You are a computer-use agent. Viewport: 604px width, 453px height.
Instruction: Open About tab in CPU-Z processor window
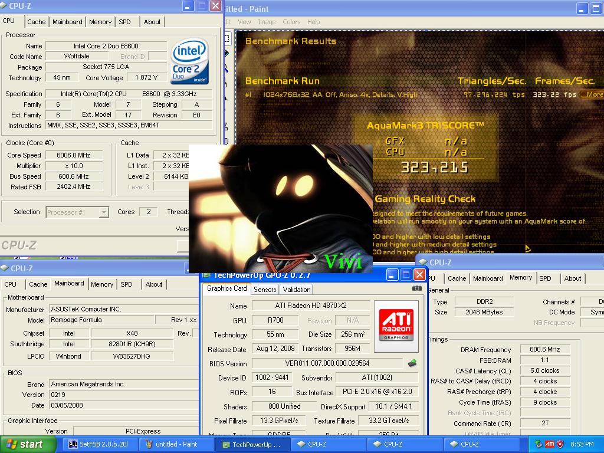point(152,22)
